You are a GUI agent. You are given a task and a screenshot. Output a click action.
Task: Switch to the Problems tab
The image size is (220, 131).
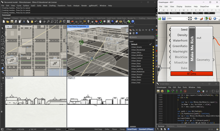pos(170,126)
